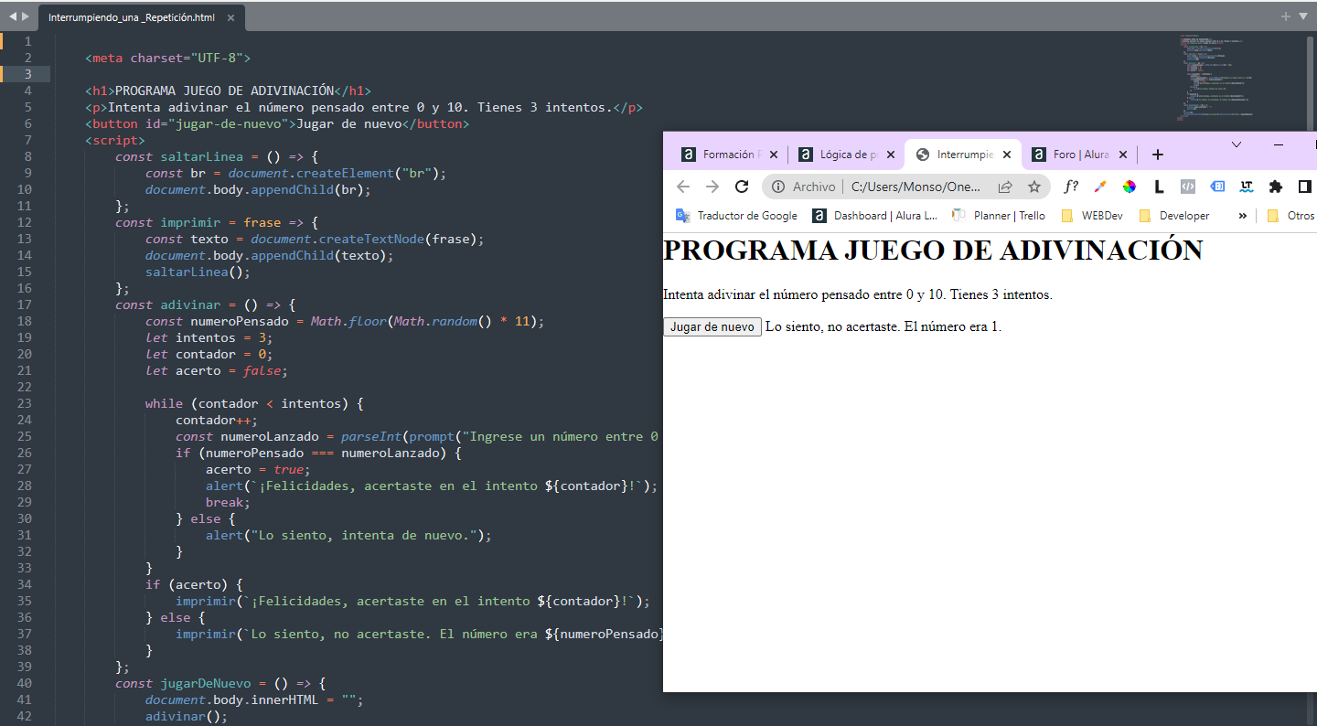Share this page icon in address bar
This screenshot has height=726, width=1317.
(1005, 187)
